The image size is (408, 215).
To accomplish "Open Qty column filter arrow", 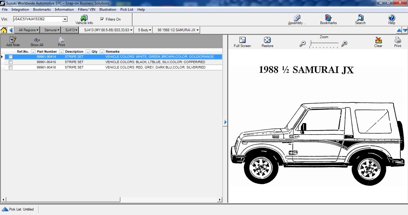I will click(x=102, y=52).
